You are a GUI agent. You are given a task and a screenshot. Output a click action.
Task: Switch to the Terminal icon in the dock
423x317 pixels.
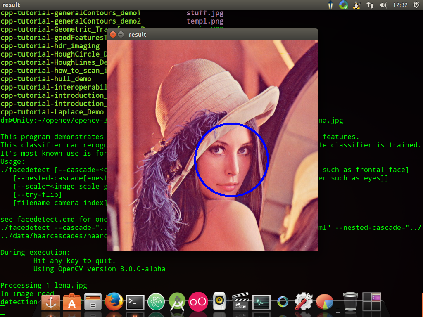(135, 302)
